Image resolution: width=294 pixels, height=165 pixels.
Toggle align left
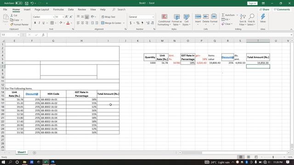[78, 23]
